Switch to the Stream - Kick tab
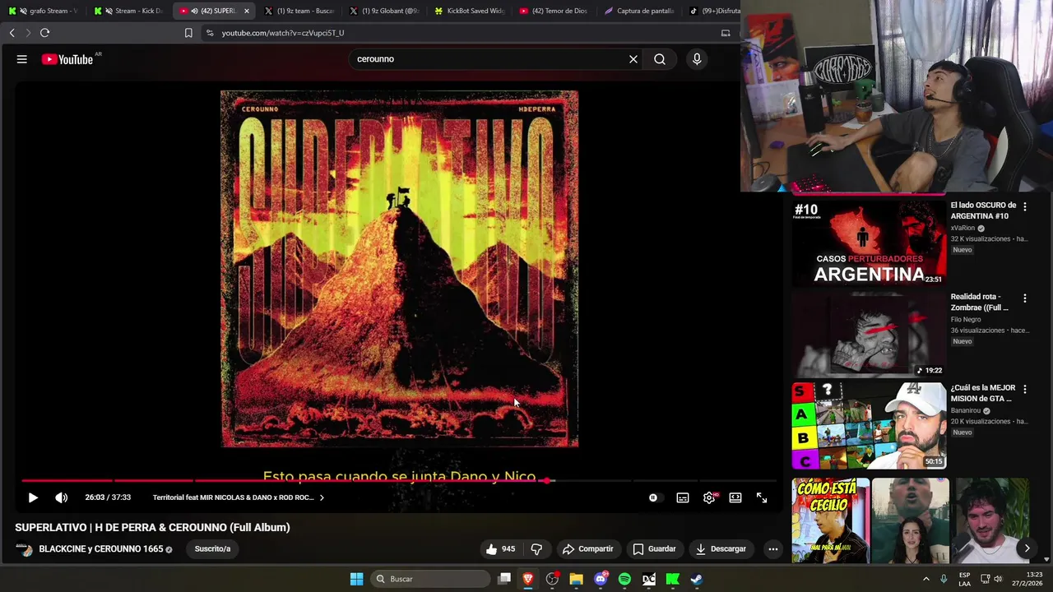 pos(128,11)
